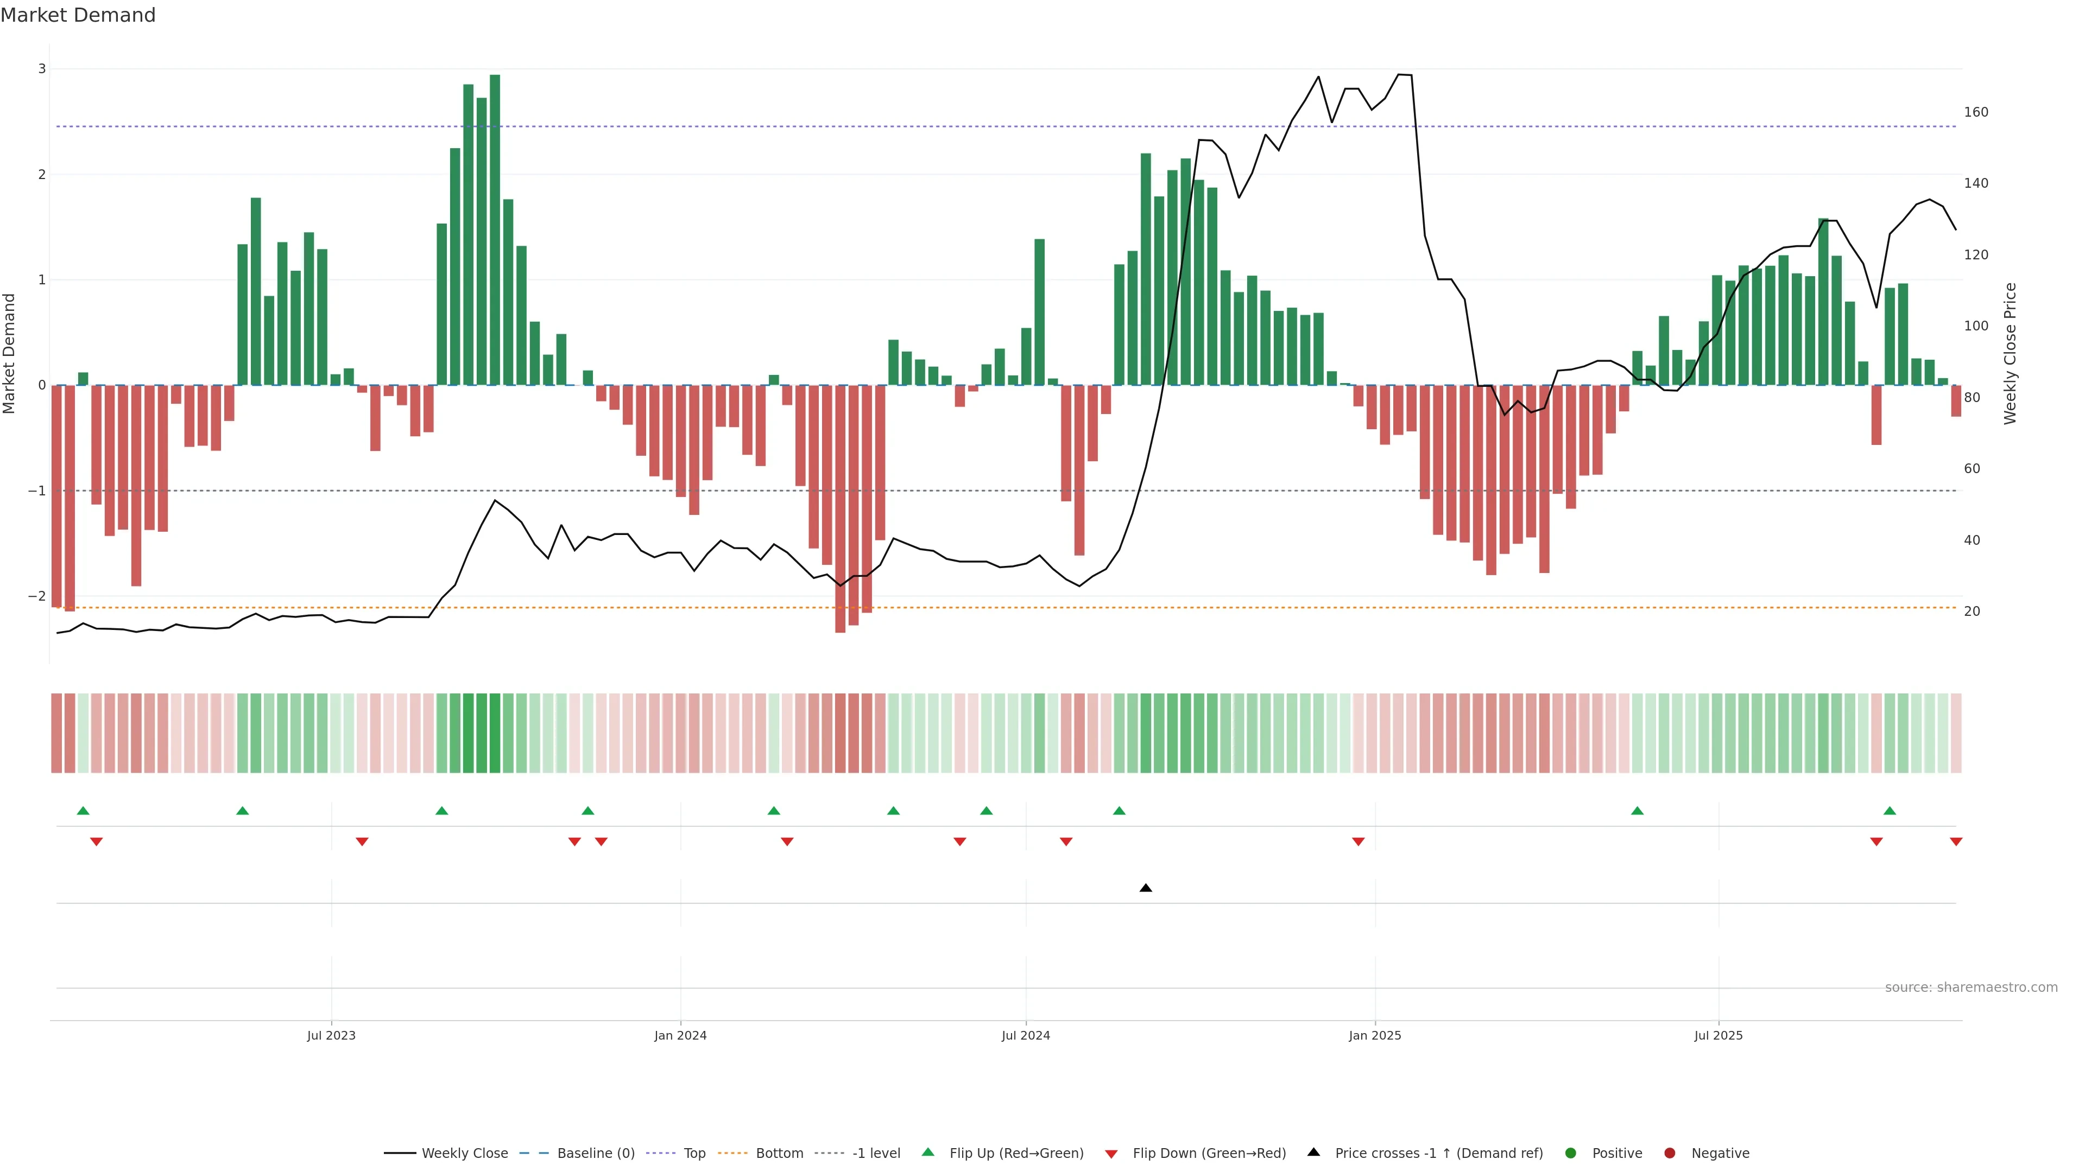Click the black Price crosses -1 triangle marker
The image size is (2085, 1172).
click(x=1145, y=888)
